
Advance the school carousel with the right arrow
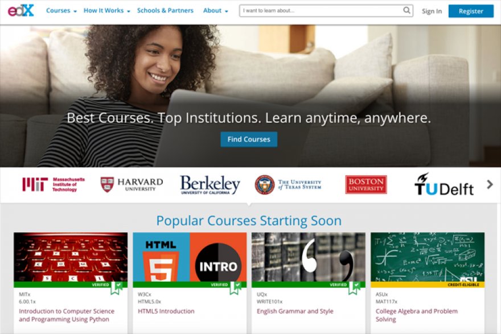490,184
